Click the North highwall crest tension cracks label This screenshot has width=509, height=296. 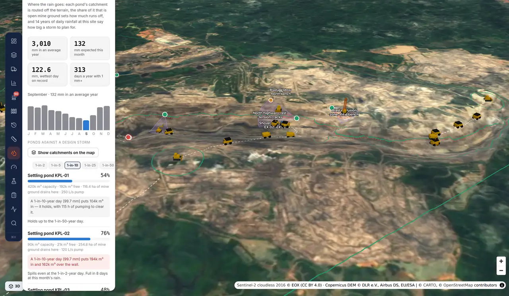(x=270, y=115)
